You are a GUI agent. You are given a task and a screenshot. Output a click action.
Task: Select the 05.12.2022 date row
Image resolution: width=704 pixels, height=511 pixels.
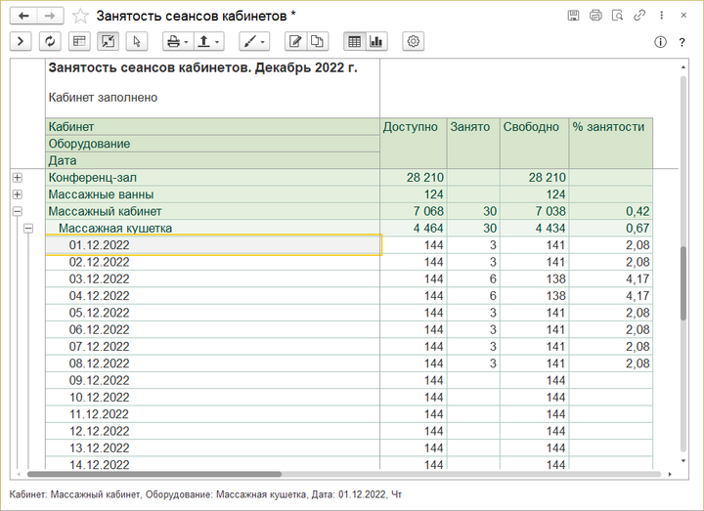click(99, 312)
